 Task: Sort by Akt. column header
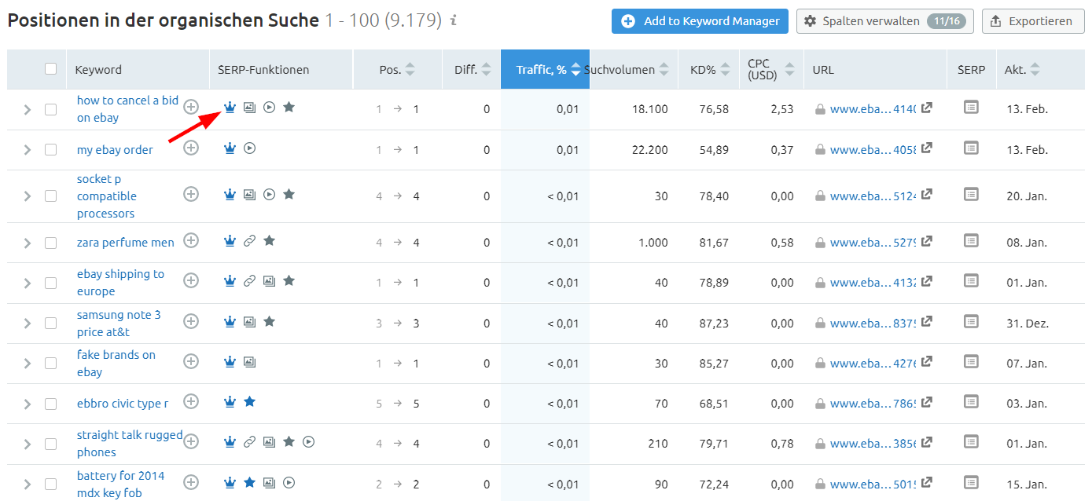pyautogui.click(x=1022, y=70)
